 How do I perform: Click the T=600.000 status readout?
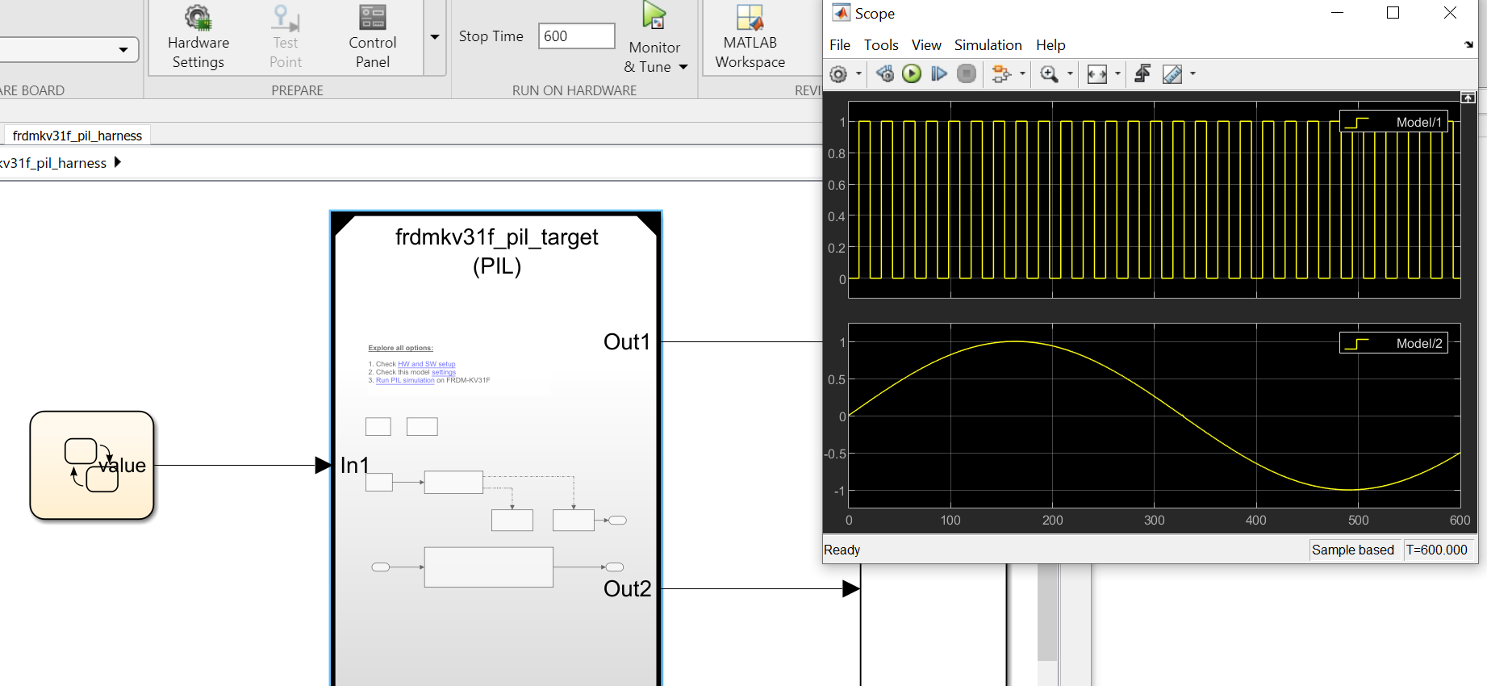click(1437, 550)
